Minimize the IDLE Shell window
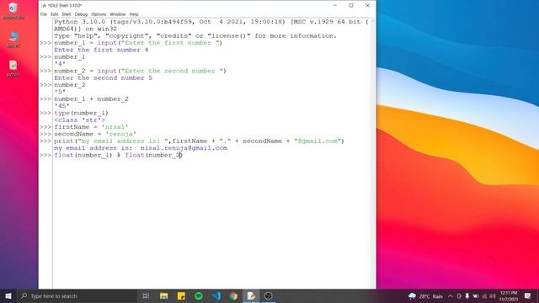This screenshot has height=303, width=539. pos(335,6)
